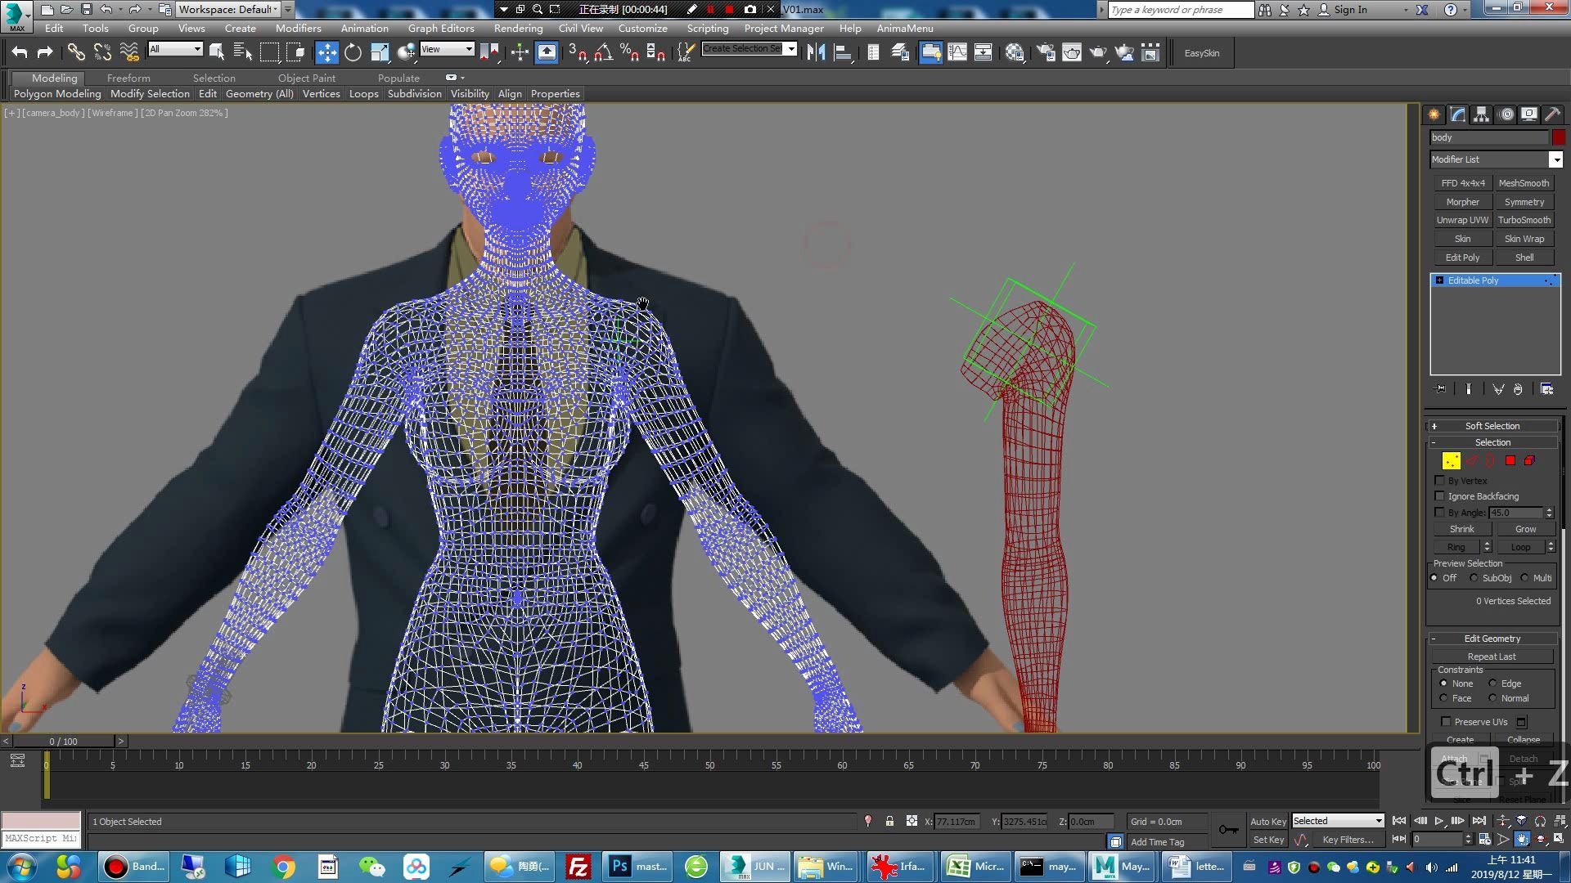Open the Graph Editors menu
The height and width of the screenshot is (883, 1571).
(x=440, y=28)
